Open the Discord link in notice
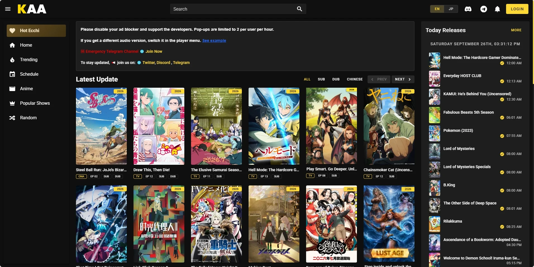534x267 pixels. (163, 63)
